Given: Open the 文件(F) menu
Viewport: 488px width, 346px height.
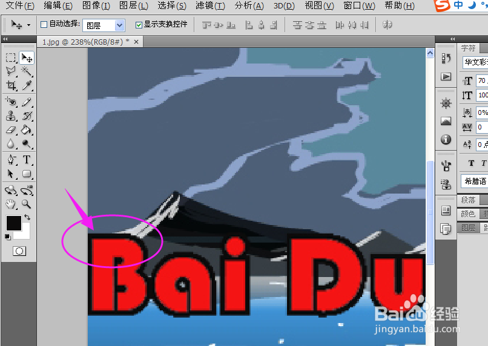Looking at the screenshot, I should 20,5.
